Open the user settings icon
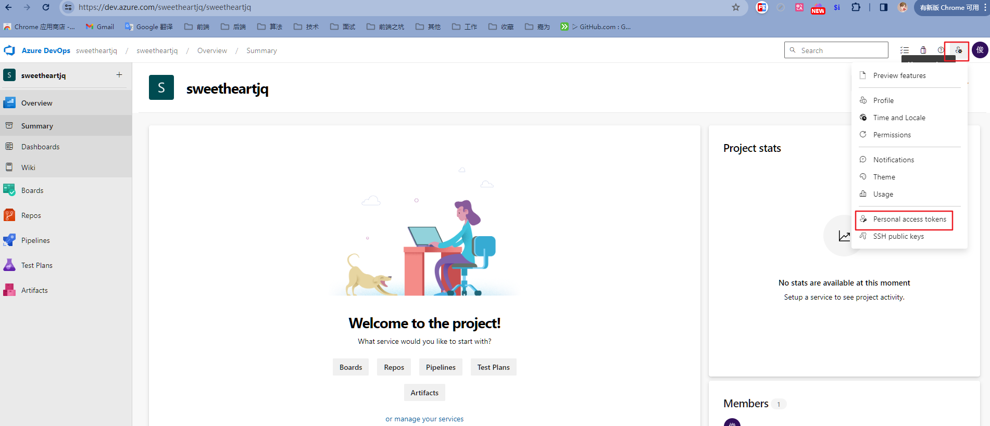This screenshot has height=426, width=990. point(958,50)
